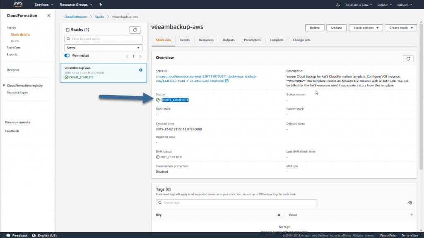
Task: Open the Stack ID ARN link
Action: point(206,79)
